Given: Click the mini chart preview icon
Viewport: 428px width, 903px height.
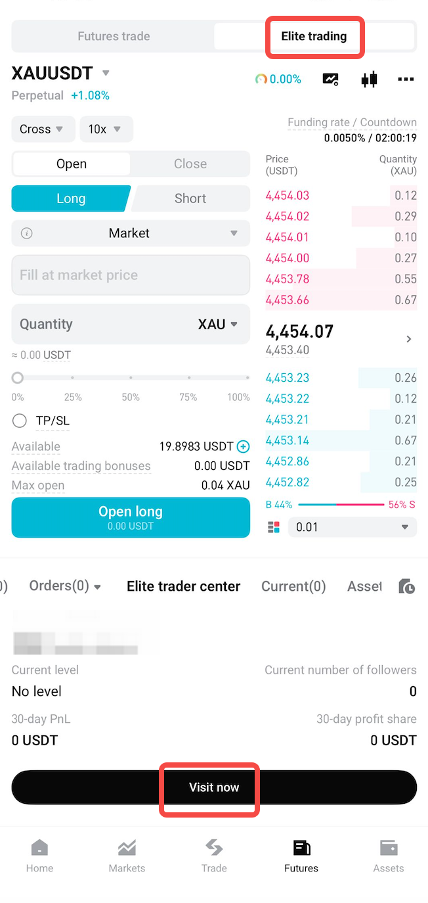Looking at the screenshot, I should pyautogui.click(x=330, y=79).
